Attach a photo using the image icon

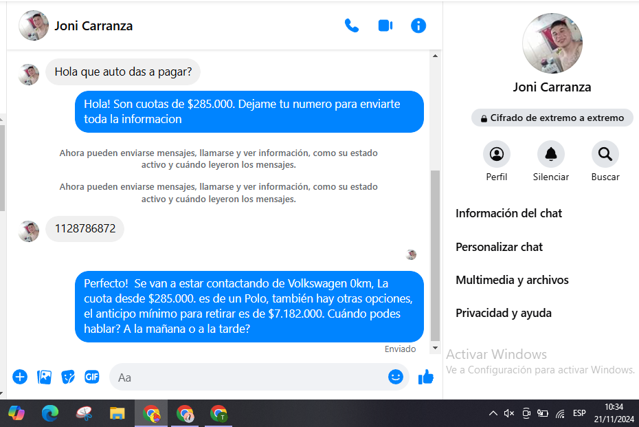point(44,377)
